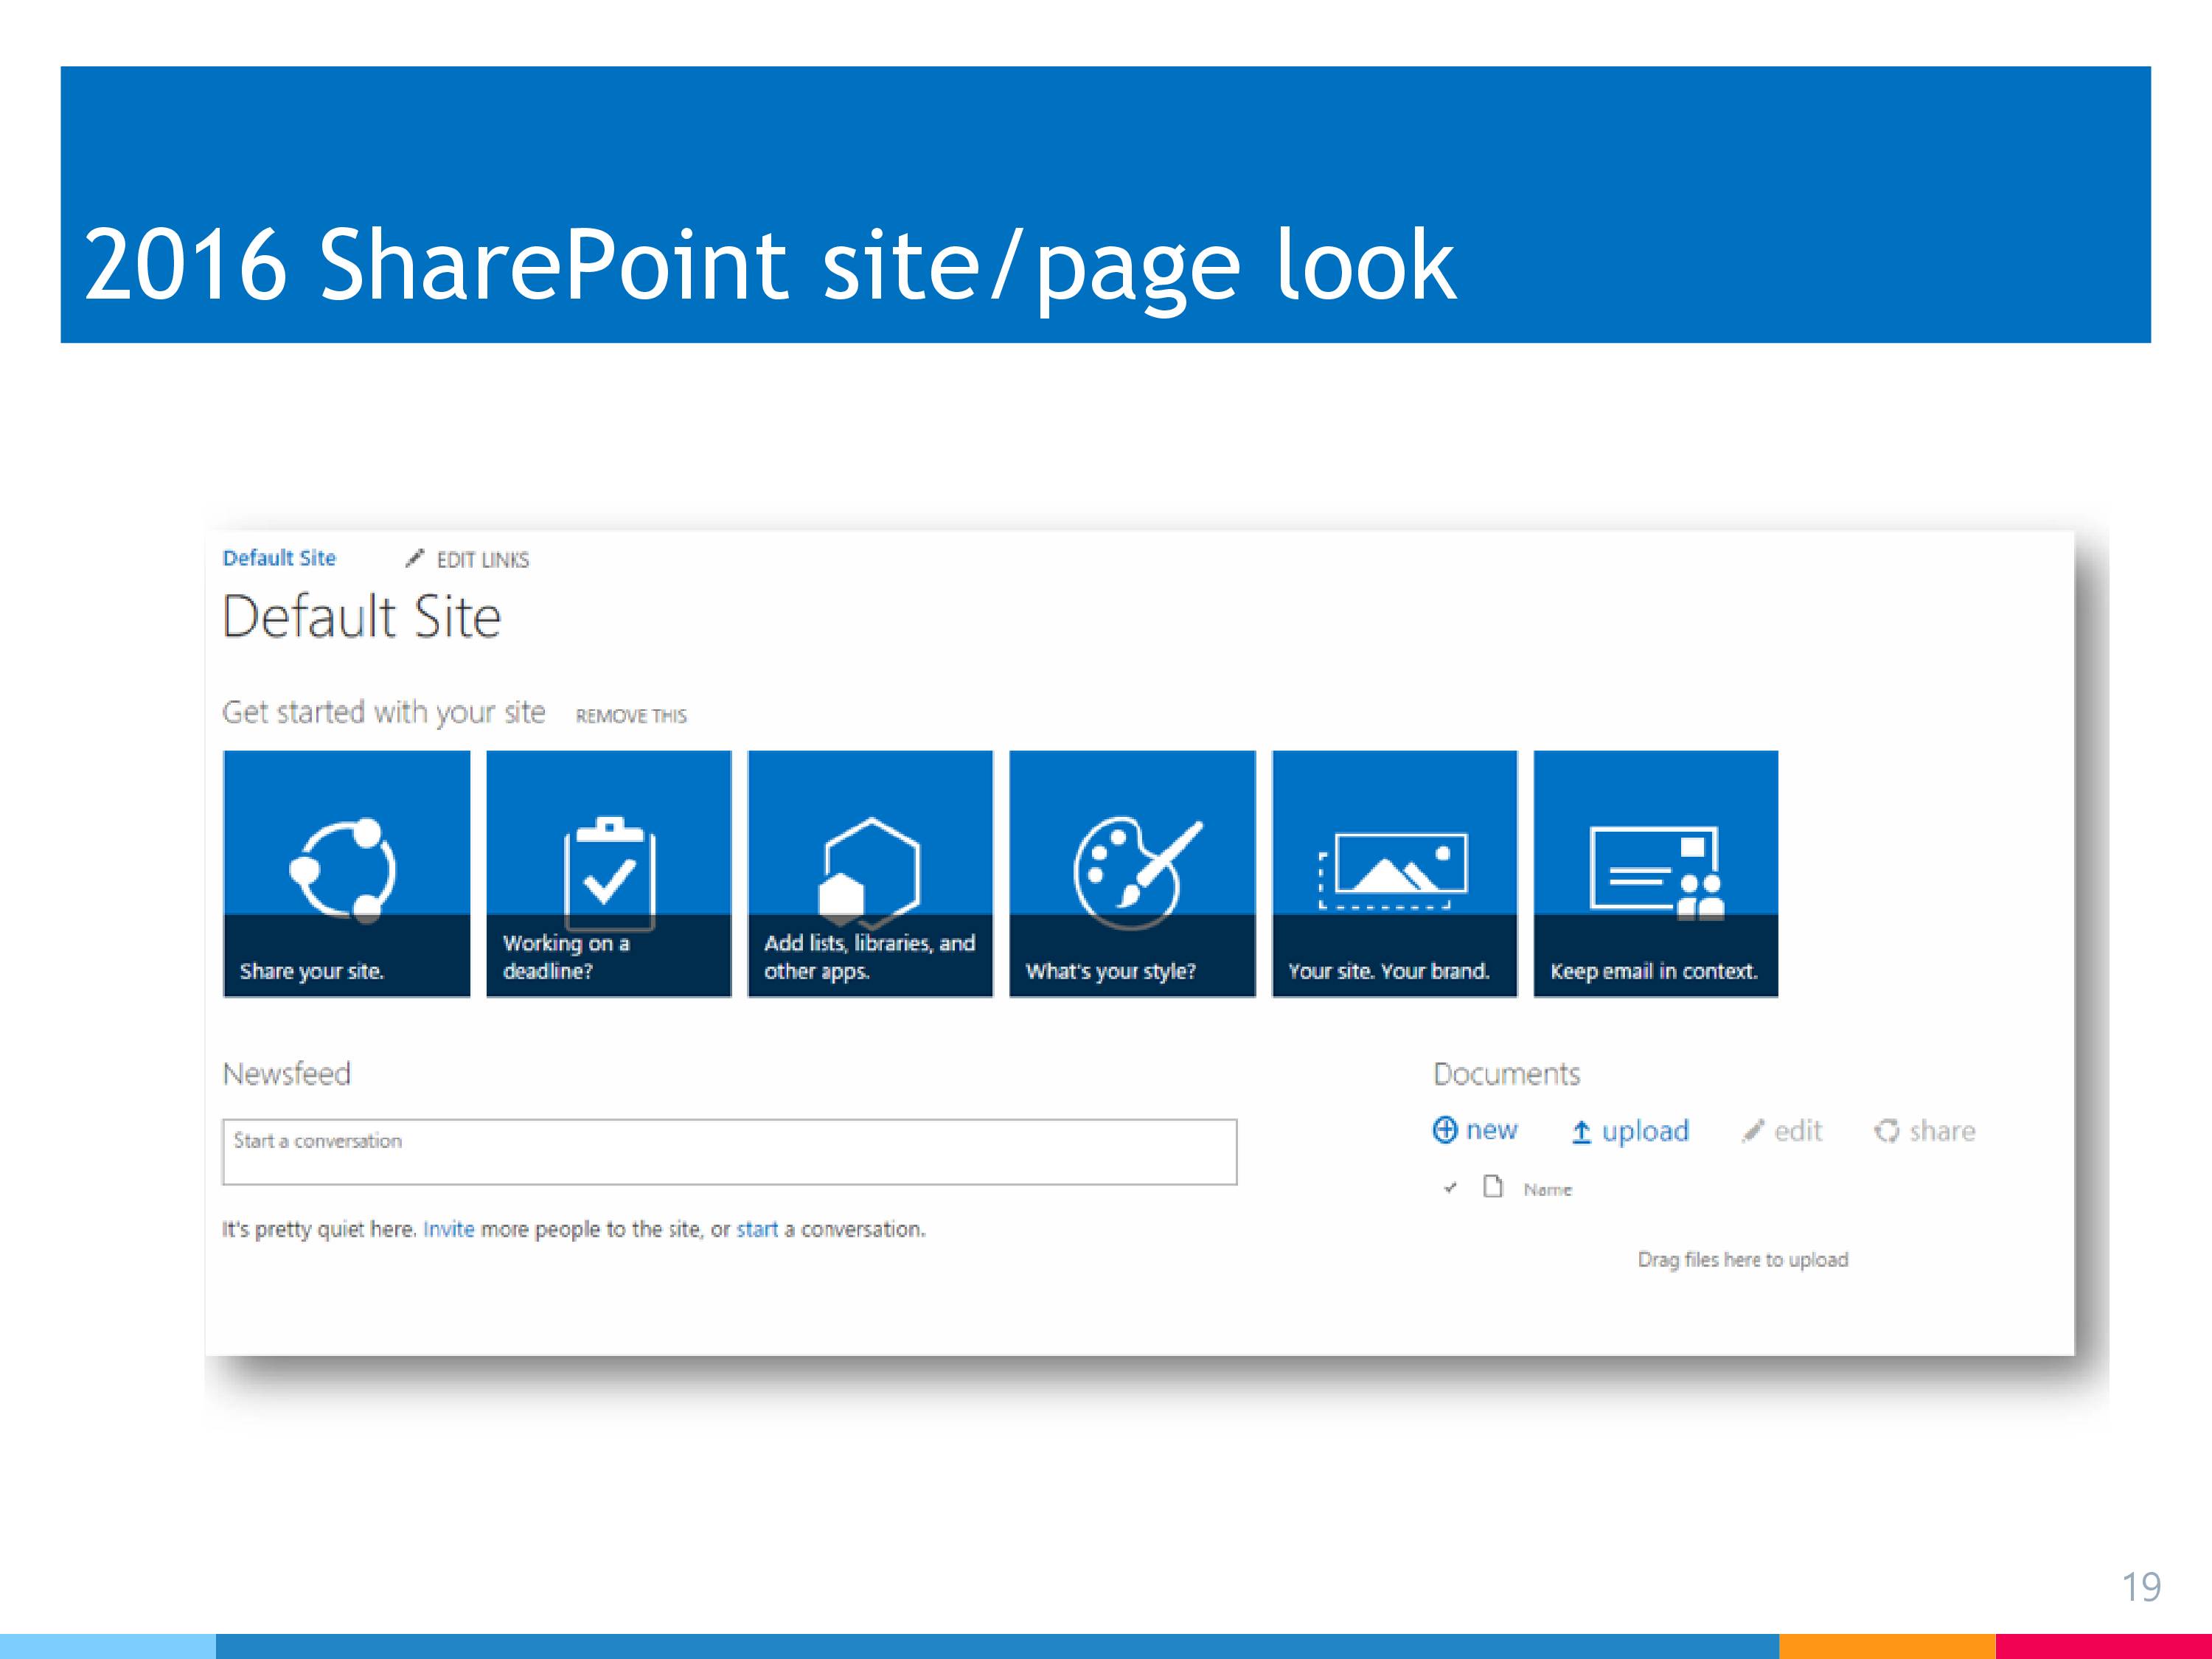The height and width of the screenshot is (1659, 2212).
Task: Create a new document with new button
Action: (1475, 1130)
